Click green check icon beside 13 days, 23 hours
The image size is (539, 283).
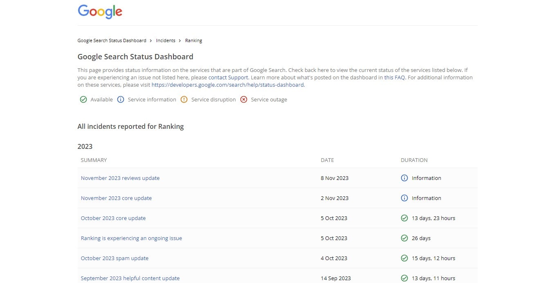pyautogui.click(x=404, y=218)
